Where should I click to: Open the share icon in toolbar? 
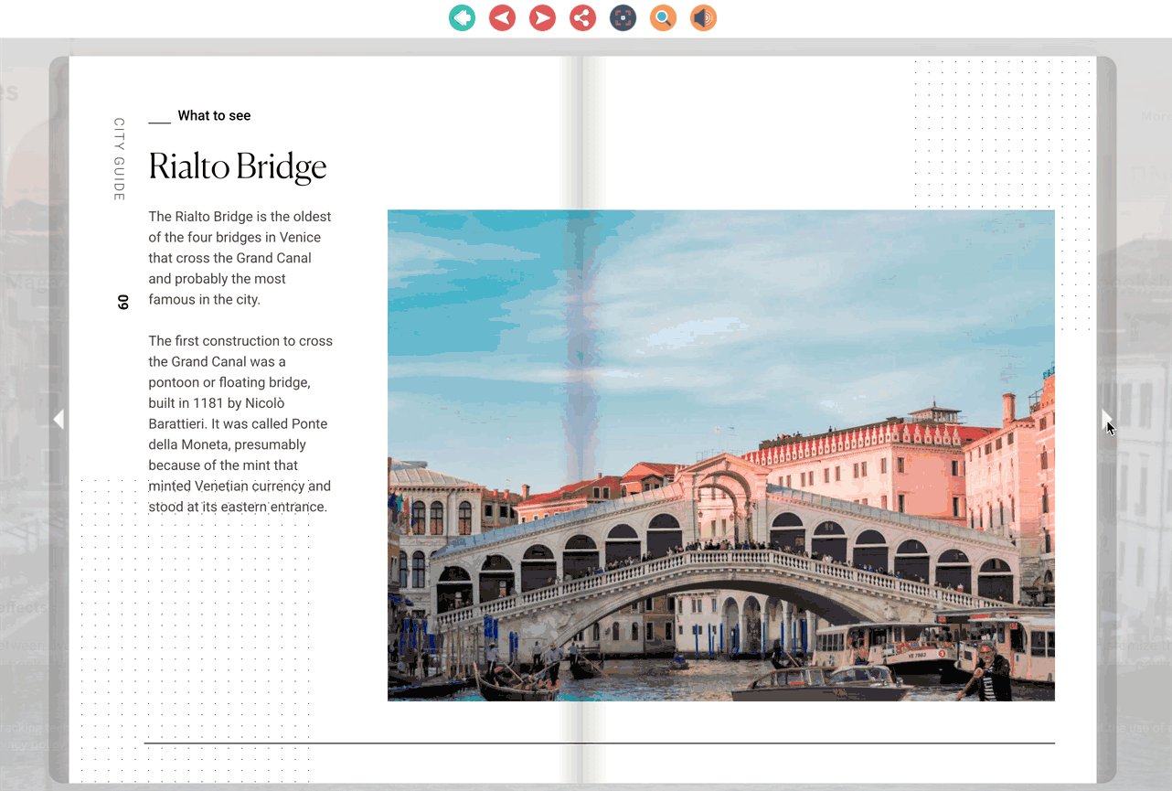pyautogui.click(x=582, y=17)
